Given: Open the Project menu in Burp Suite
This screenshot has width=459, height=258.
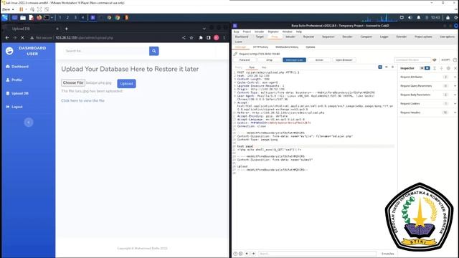Looking at the screenshot, I should click(247, 32).
